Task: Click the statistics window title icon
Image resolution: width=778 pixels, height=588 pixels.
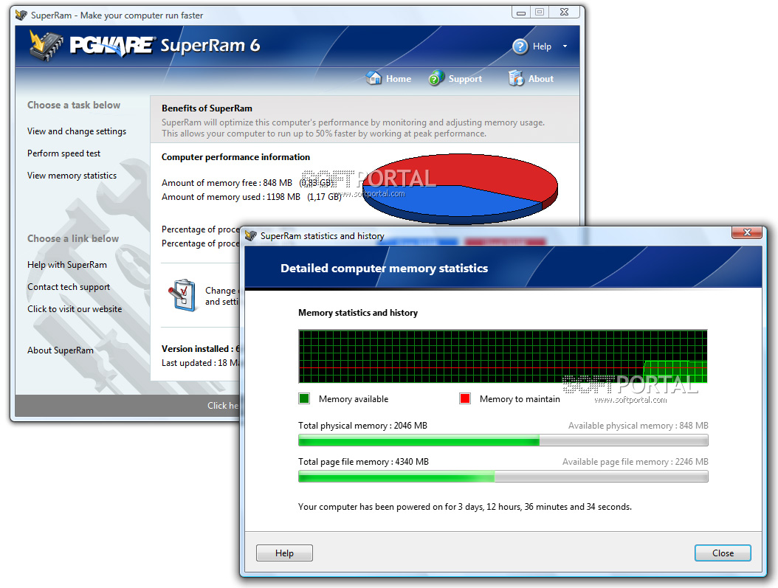Action: click(x=250, y=235)
